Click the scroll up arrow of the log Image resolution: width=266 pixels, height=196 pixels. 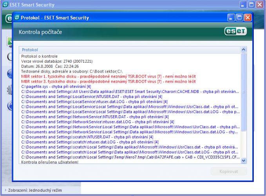click(243, 49)
